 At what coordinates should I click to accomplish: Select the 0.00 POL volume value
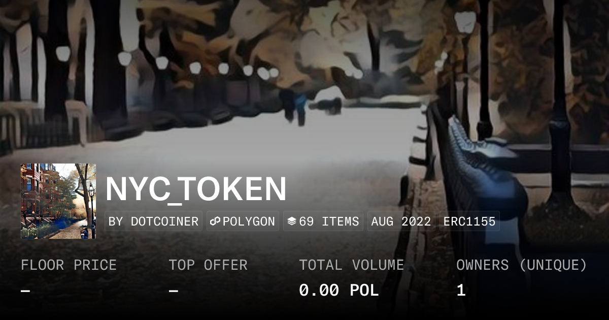339,291
